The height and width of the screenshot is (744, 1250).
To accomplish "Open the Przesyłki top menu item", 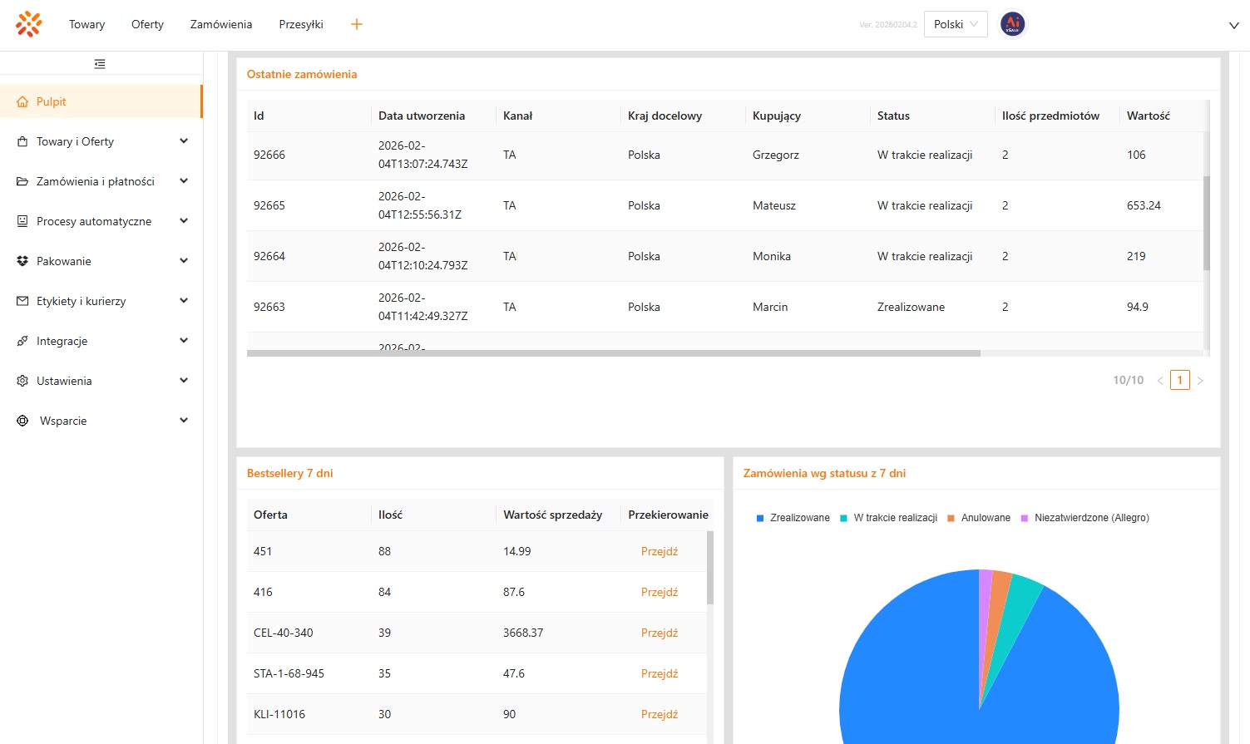I will coord(301,24).
